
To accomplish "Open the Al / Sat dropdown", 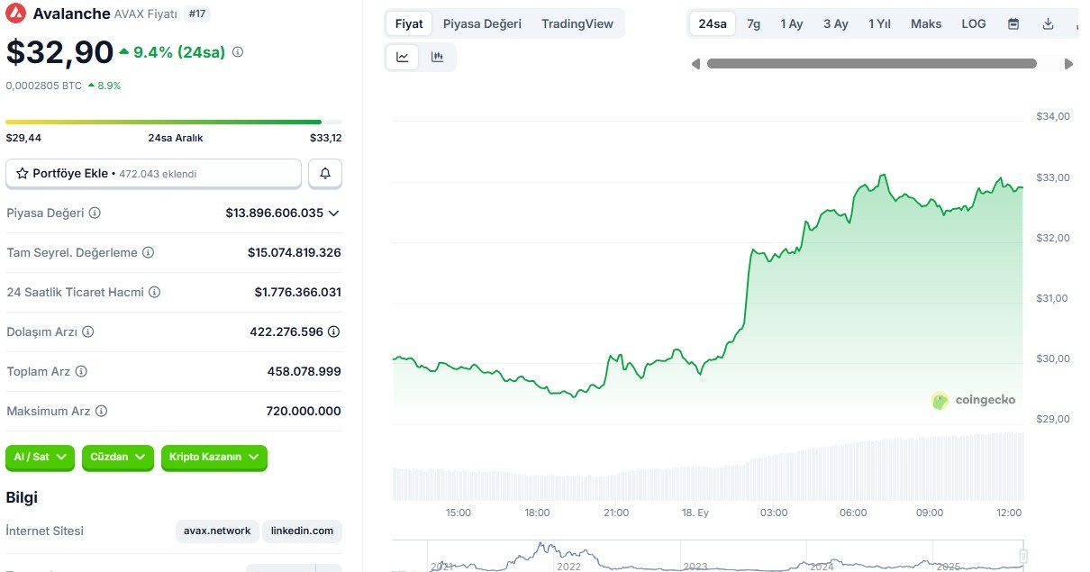I will coord(41,458).
